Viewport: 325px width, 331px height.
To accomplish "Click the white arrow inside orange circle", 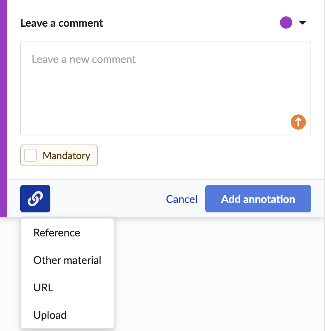I will pos(298,122).
